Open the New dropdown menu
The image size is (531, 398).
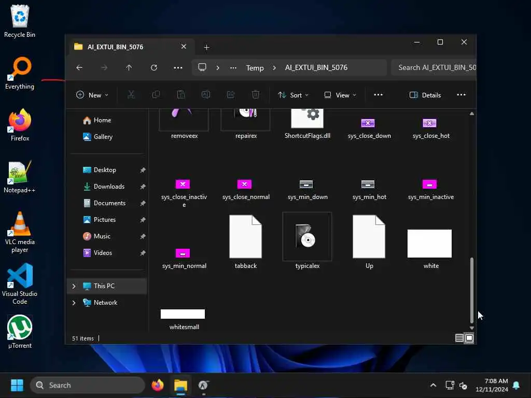pos(92,95)
